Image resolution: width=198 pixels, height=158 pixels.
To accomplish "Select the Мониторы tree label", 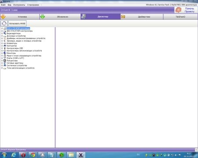I will click(x=11, y=53).
